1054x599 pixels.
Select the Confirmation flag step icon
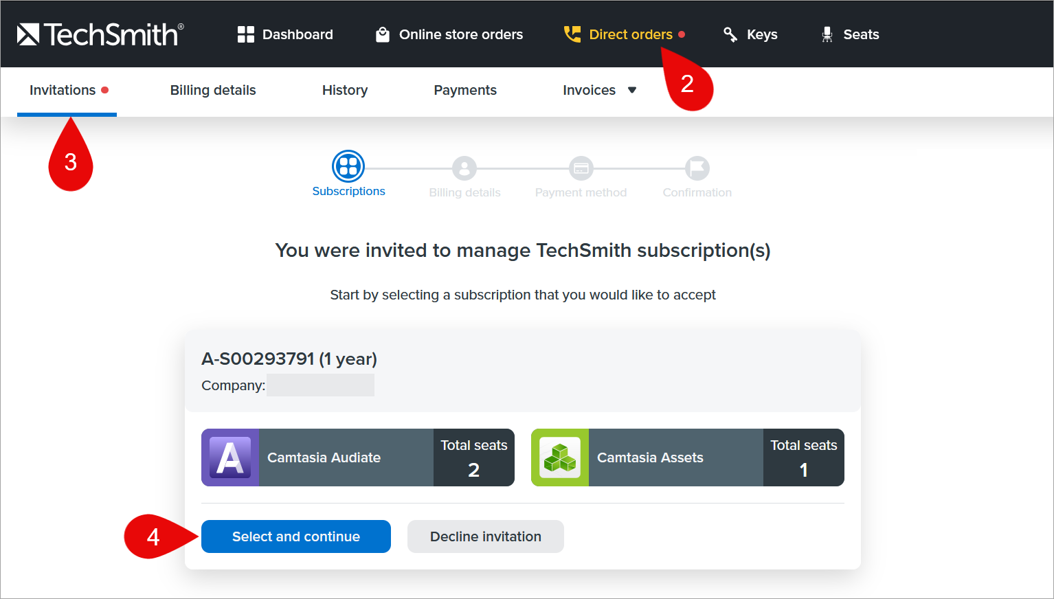point(697,168)
